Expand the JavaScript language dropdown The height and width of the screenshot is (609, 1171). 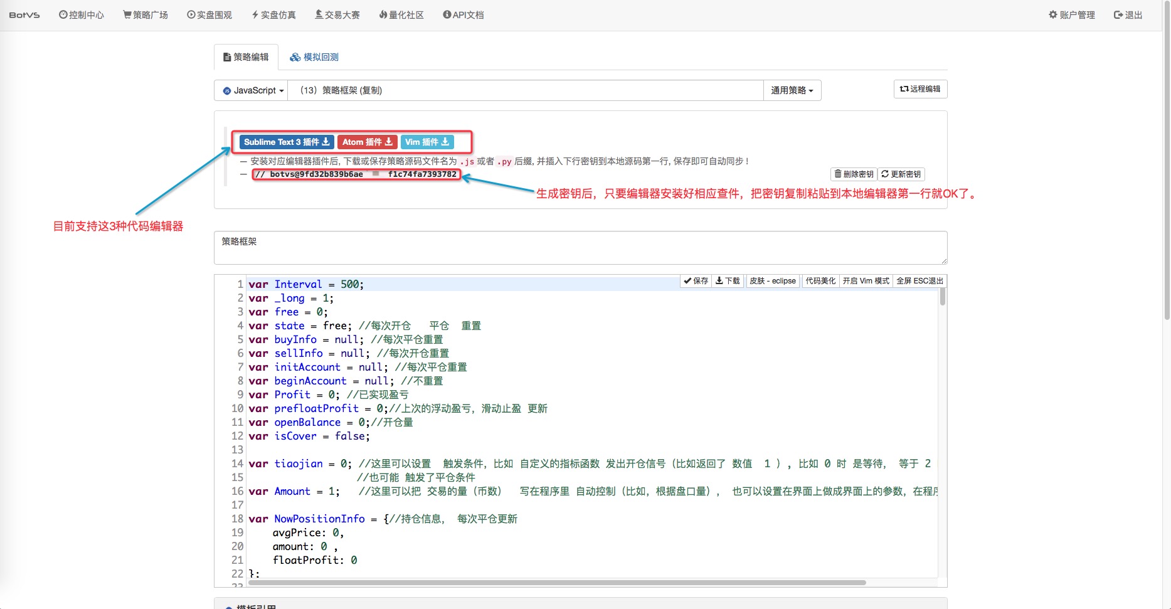[251, 90]
